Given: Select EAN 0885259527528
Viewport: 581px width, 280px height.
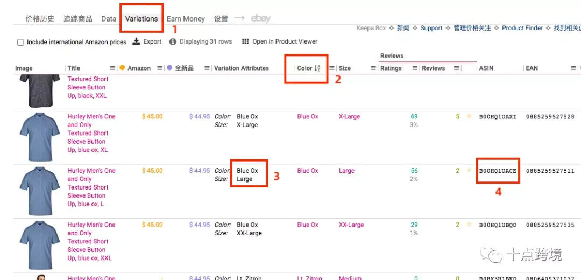Looking at the screenshot, I should coord(550,117).
